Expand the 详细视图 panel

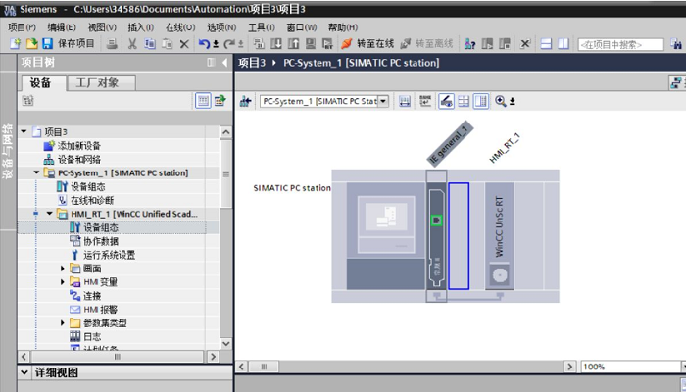pos(24,372)
